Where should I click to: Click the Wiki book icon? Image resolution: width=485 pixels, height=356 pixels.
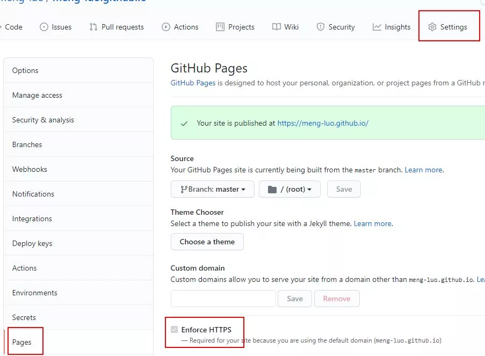click(x=277, y=27)
